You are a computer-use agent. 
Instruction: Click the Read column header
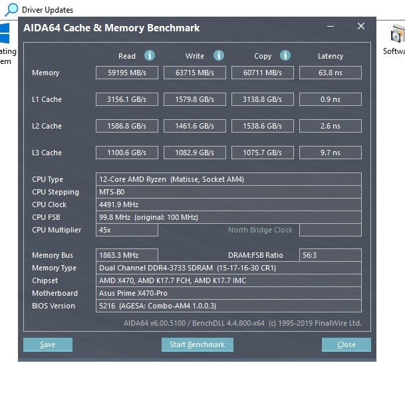click(x=127, y=56)
